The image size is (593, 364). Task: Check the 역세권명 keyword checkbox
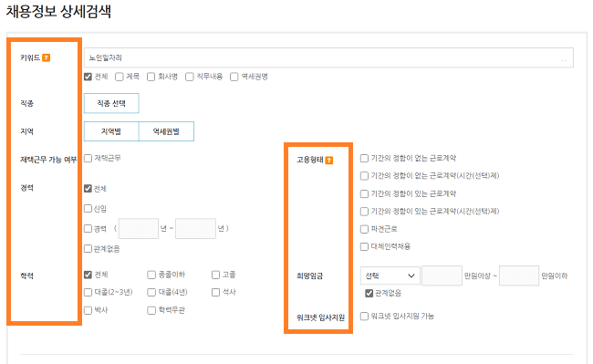pyautogui.click(x=234, y=77)
